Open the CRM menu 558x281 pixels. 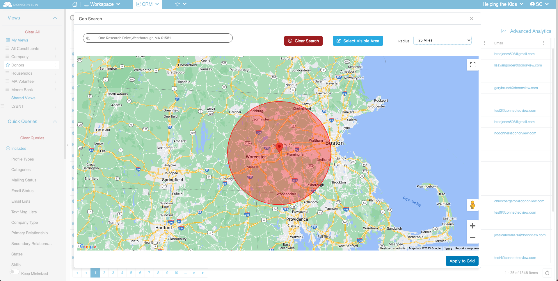pos(148,4)
